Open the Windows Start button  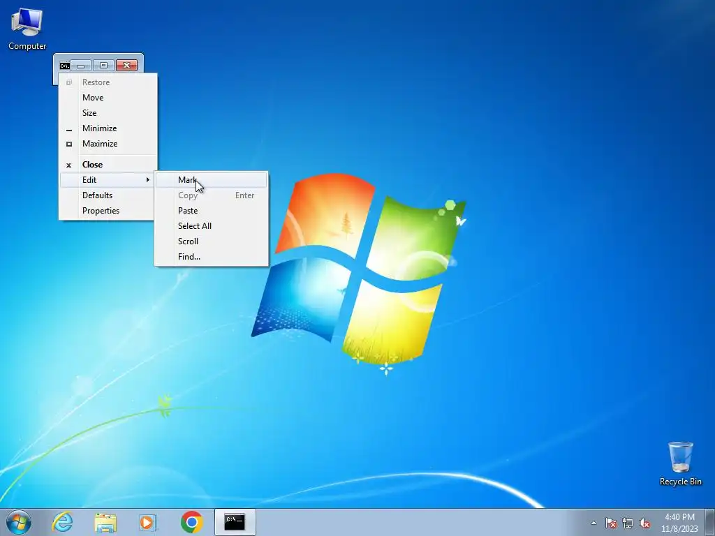(x=19, y=522)
